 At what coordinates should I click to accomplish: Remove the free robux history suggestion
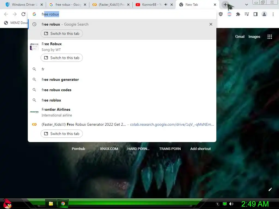click(211, 24)
